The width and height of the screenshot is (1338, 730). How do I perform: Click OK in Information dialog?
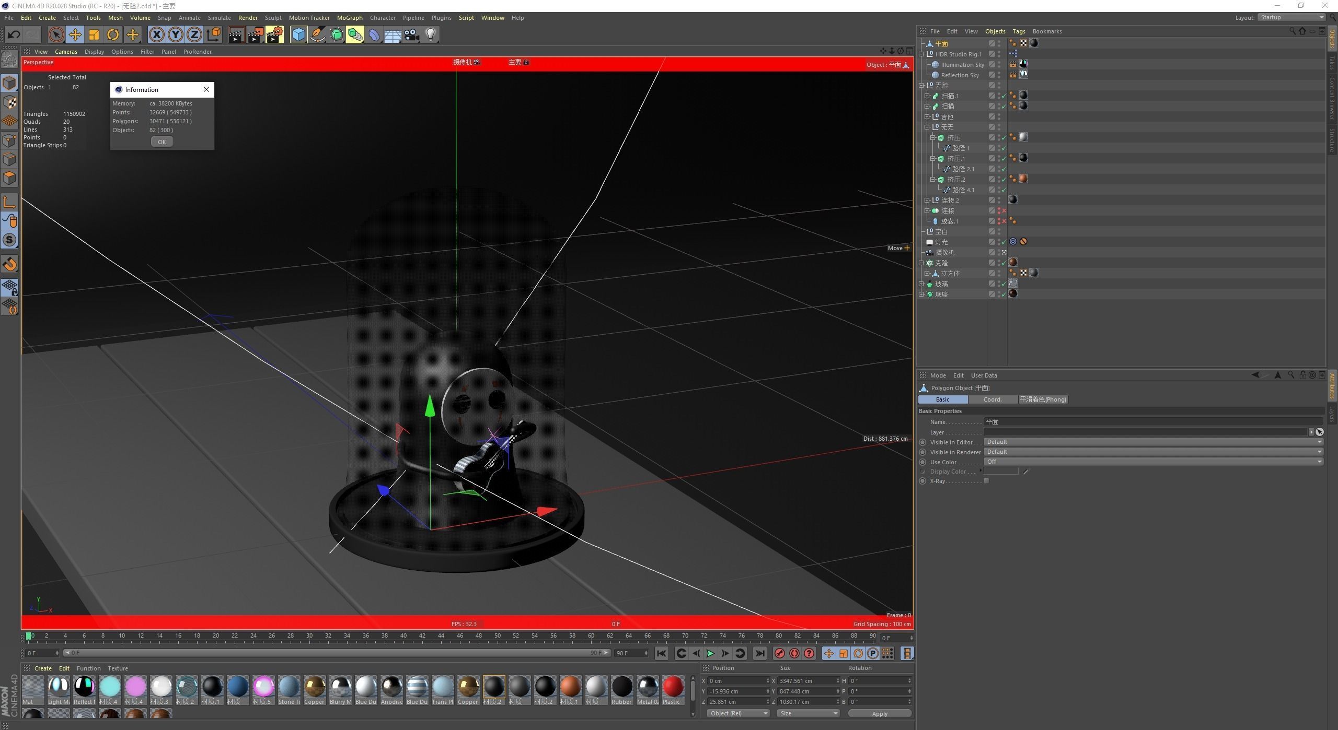click(162, 142)
